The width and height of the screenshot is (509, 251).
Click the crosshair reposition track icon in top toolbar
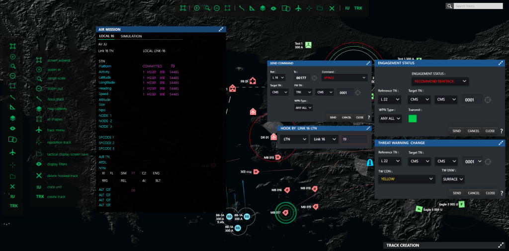[x=309, y=8]
